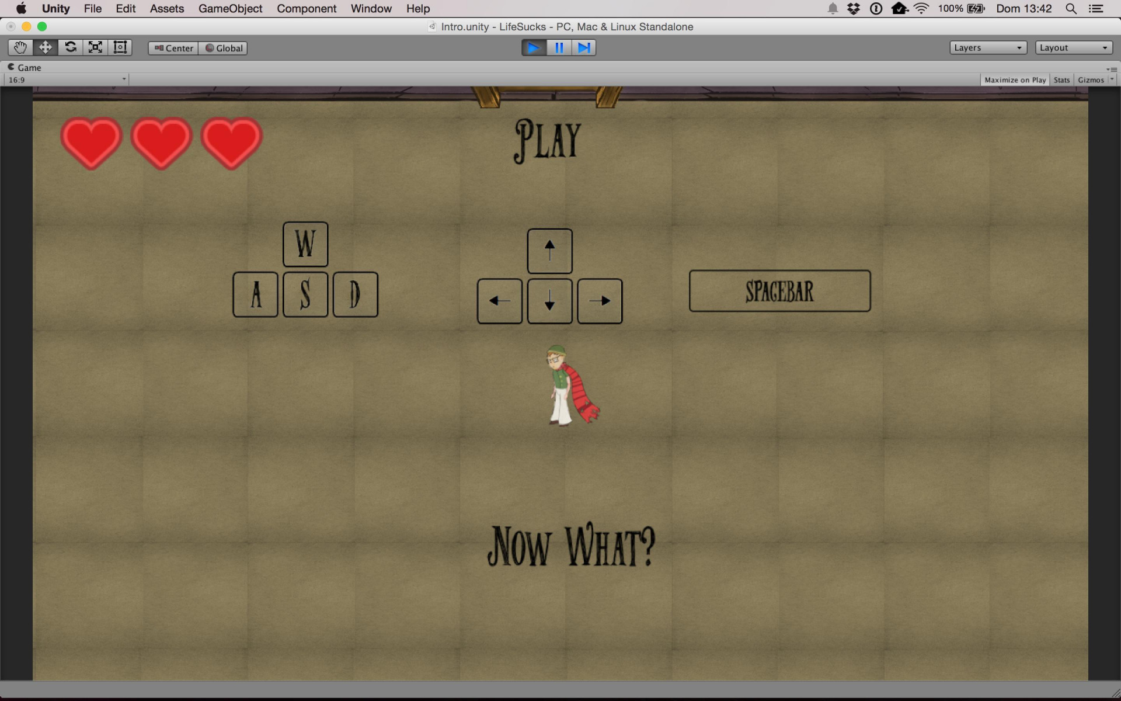Toggle Gizmos in Game view

click(1091, 79)
